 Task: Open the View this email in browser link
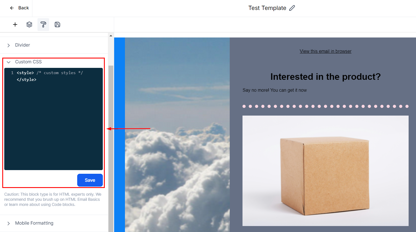pos(325,51)
